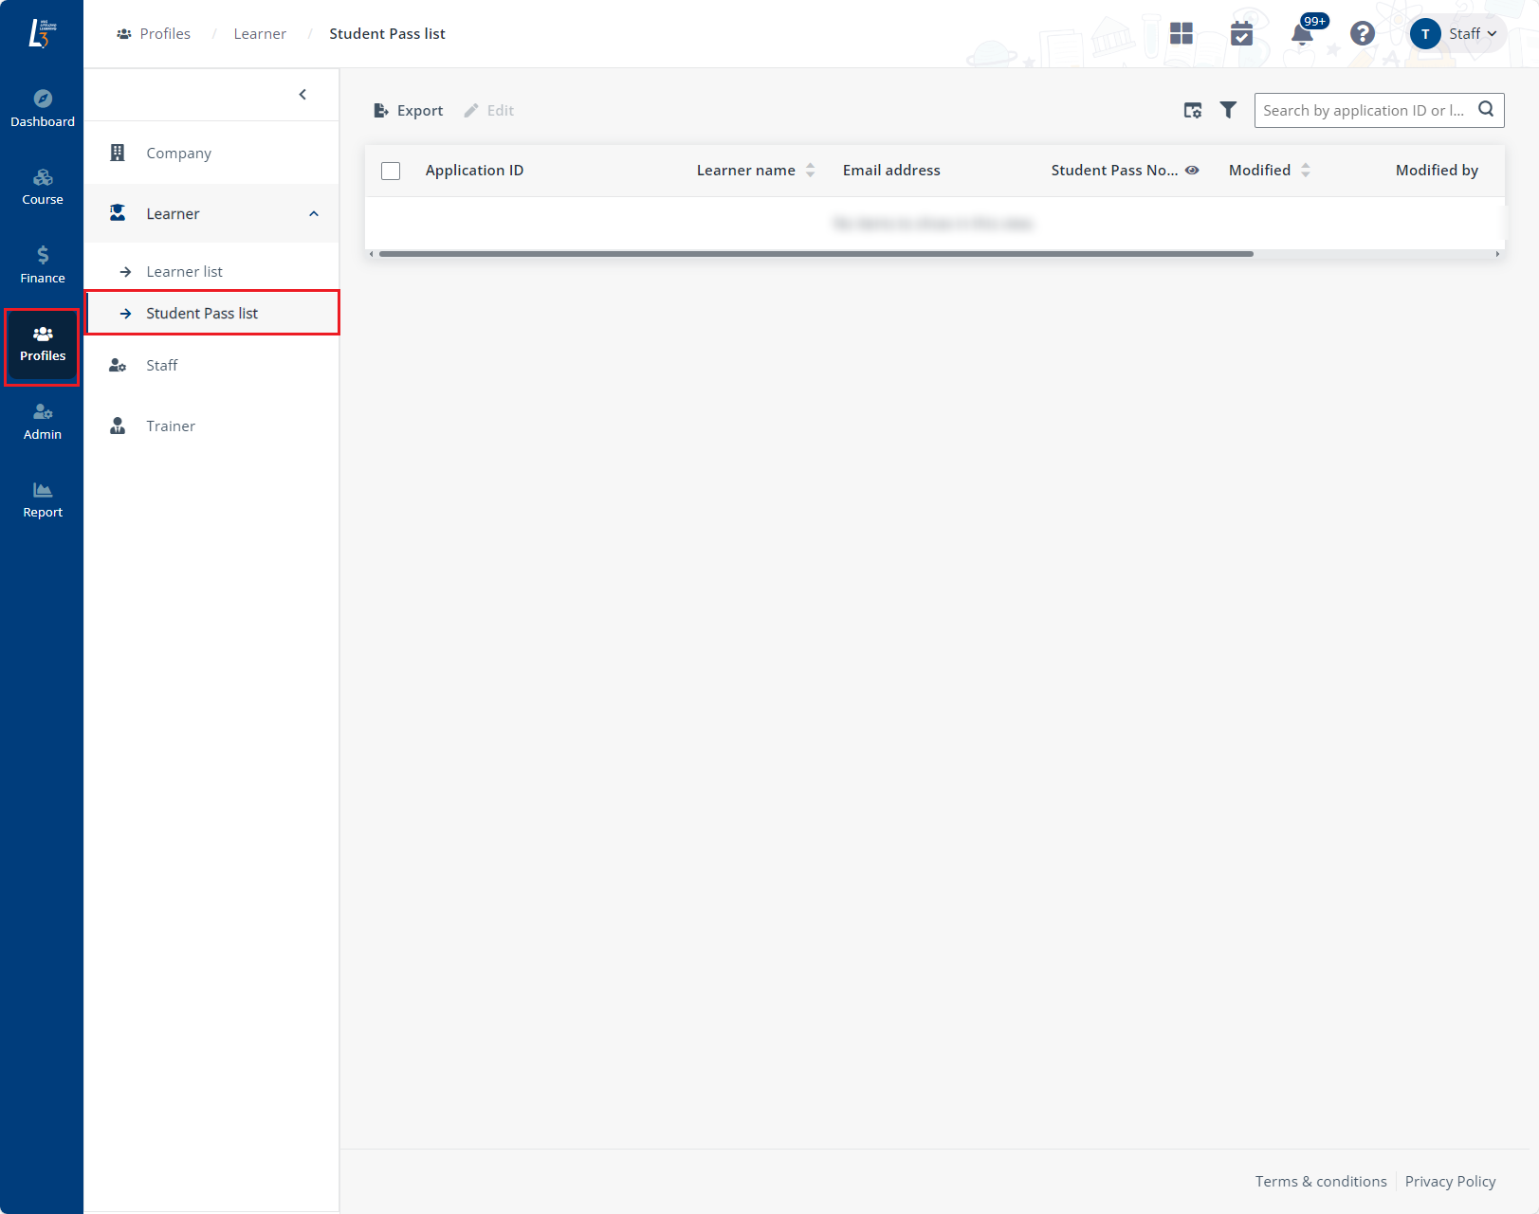Viewport: 1539px width, 1214px height.
Task: Collapse the Learner menu section
Action: (x=314, y=214)
